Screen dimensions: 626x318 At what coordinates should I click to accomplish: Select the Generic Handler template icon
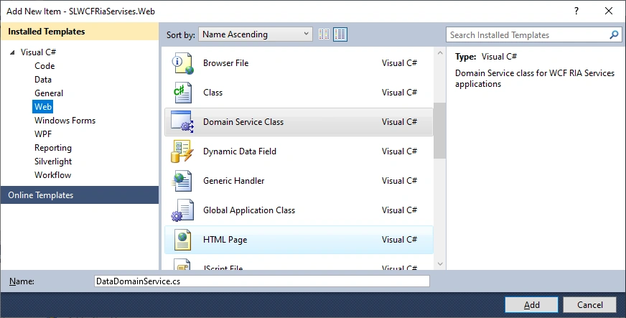[x=182, y=181]
